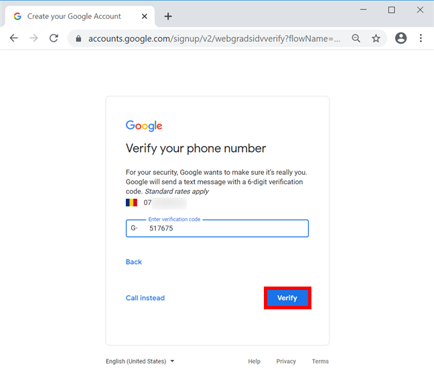434x391 pixels.
Task: Click the browser forward arrow
Action: (x=33, y=39)
